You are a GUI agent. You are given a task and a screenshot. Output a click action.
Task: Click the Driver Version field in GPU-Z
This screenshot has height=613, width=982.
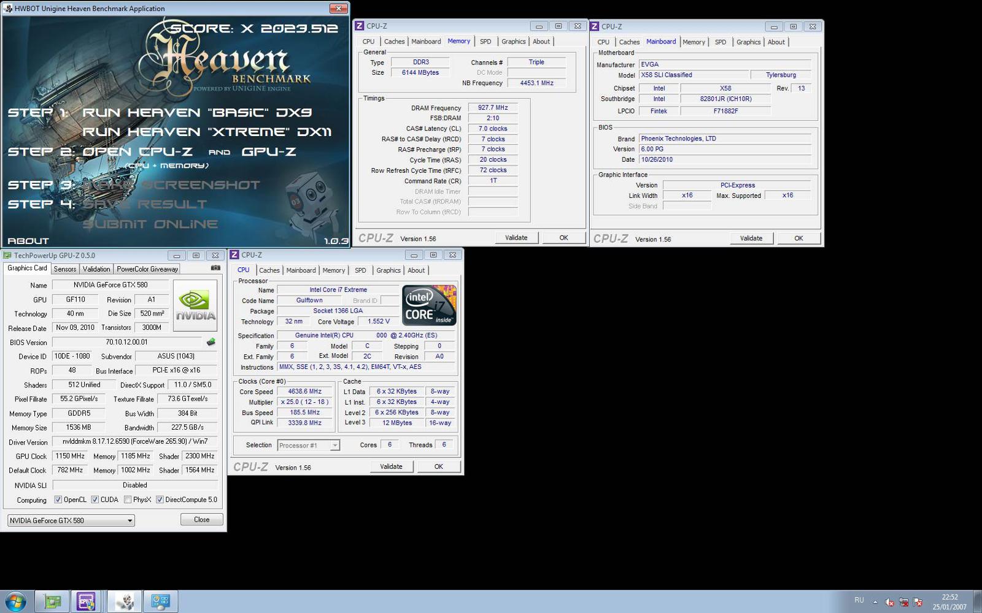[135, 441]
